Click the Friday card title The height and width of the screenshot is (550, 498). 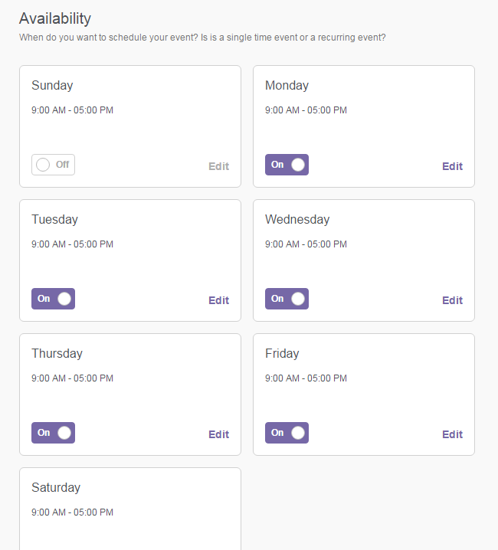[x=282, y=354]
